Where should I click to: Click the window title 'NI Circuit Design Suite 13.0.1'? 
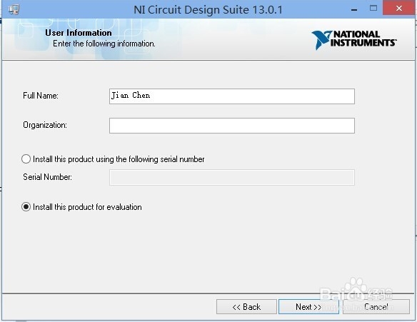click(x=208, y=10)
